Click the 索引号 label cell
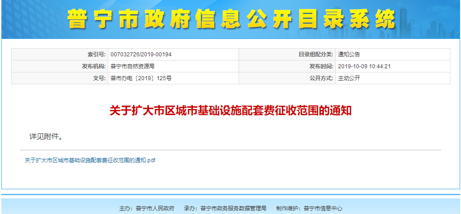The width and height of the screenshot is (461, 214). click(x=60, y=55)
